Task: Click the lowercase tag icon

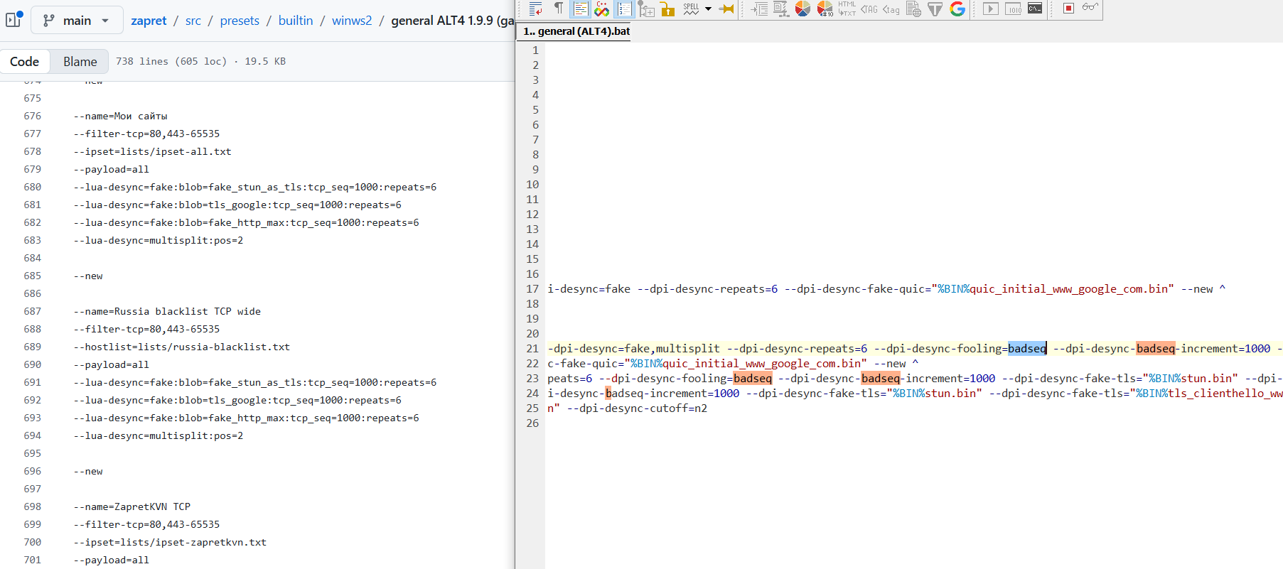Action: click(x=891, y=9)
